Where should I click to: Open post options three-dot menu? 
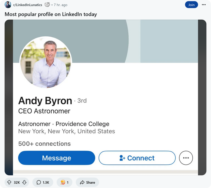coord(204,5)
